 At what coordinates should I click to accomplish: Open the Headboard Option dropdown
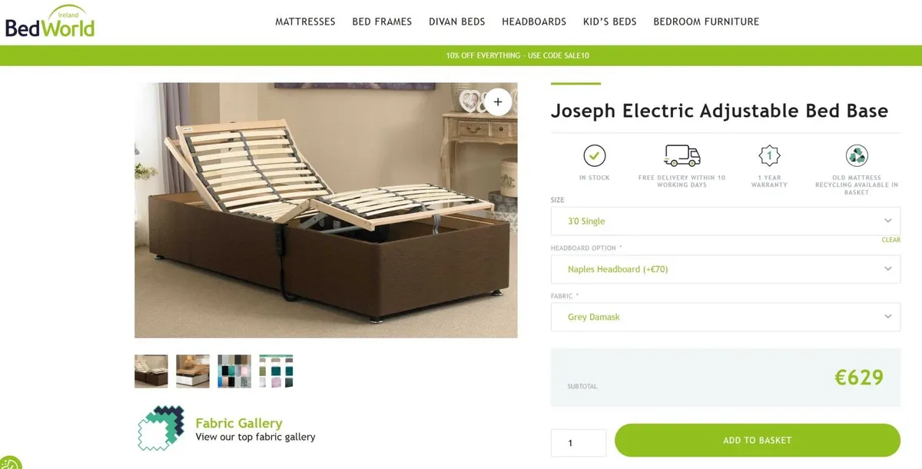725,269
